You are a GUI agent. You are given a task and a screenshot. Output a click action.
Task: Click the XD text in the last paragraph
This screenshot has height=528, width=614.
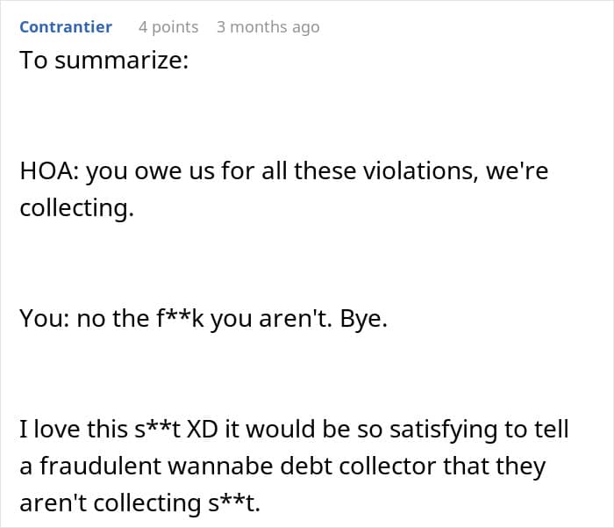click(x=202, y=429)
